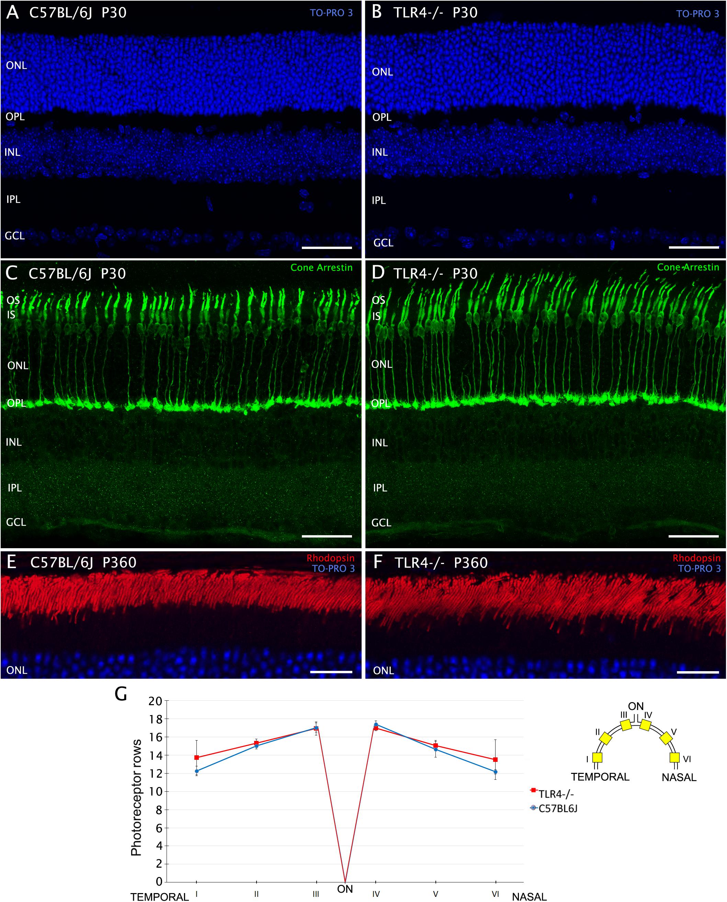Click the ONL label in panel B
727x902 pixels.
pos(382,72)
